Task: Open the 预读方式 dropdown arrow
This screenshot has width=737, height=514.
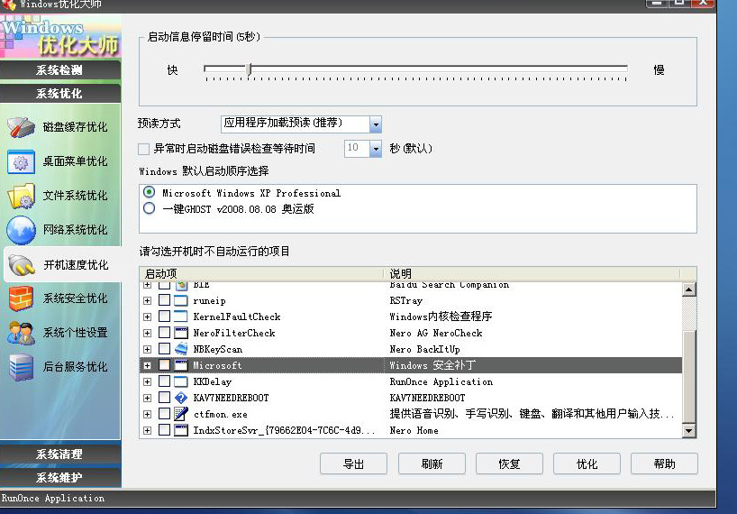Action: (375, 124)
